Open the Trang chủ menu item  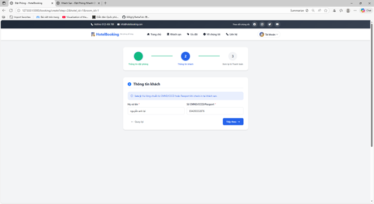(x=154, y=34)
